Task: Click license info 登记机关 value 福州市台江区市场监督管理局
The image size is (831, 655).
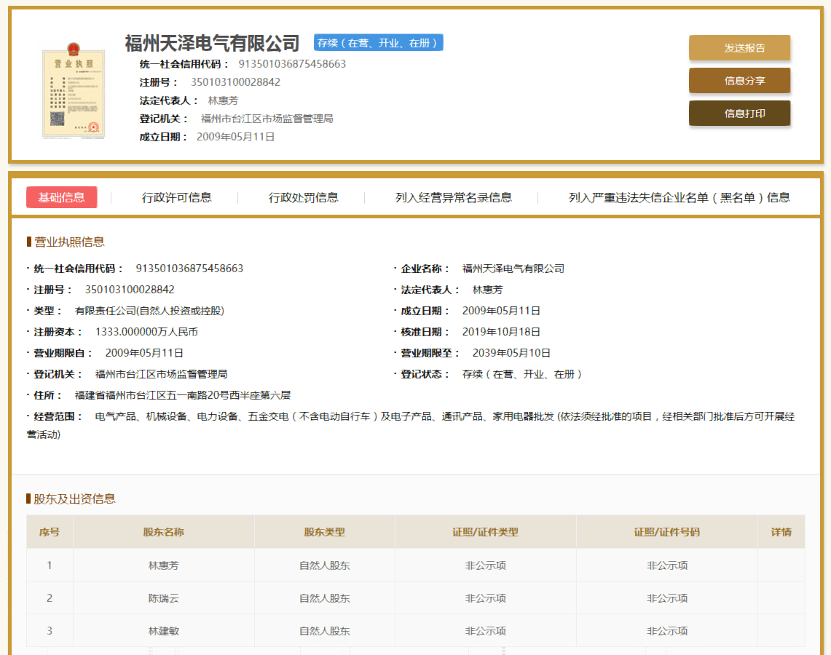Action: (161, 374)
